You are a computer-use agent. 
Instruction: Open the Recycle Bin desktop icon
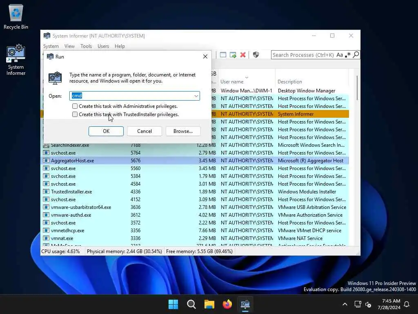[16, 16]
